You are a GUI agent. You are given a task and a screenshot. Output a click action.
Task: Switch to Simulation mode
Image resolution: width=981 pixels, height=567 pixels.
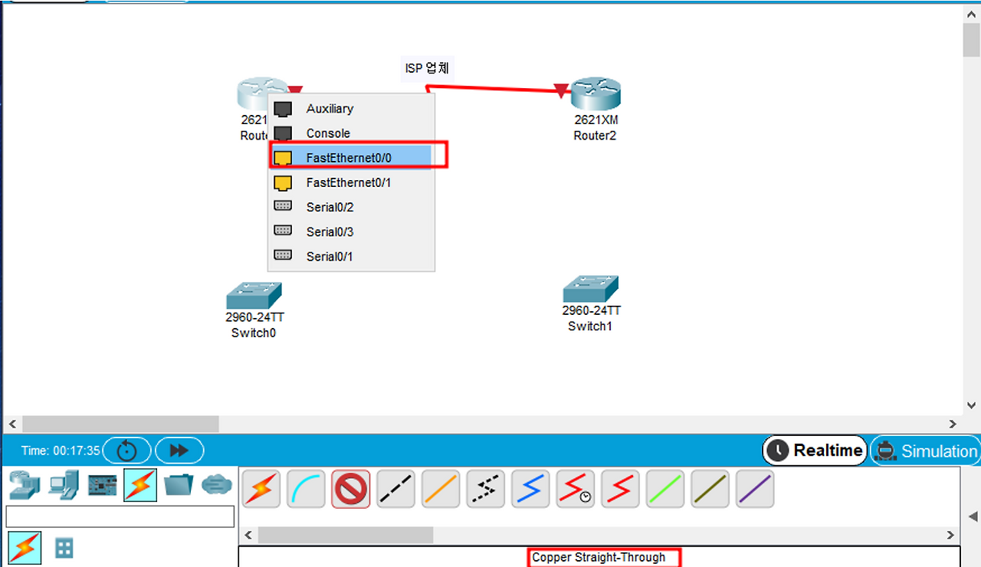926,451
